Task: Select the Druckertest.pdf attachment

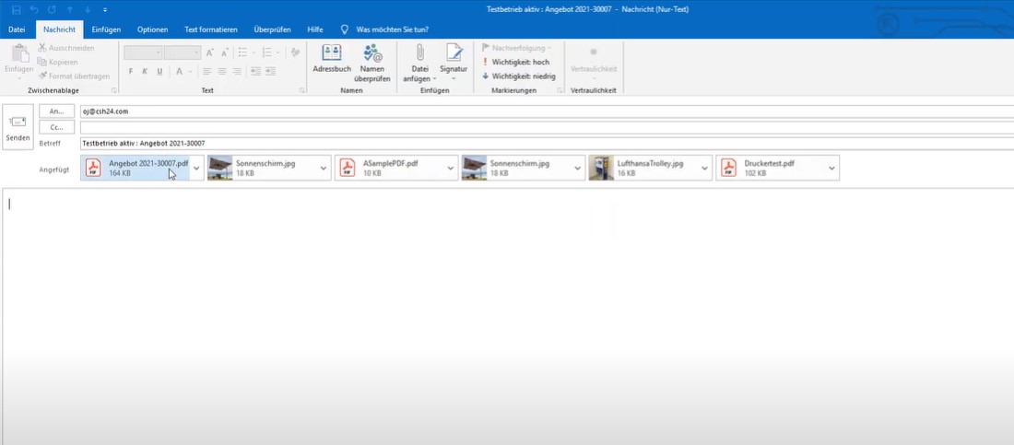Action: [771, 169]
